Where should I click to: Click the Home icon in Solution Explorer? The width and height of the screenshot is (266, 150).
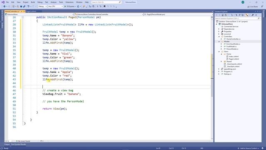pos(223,15)
